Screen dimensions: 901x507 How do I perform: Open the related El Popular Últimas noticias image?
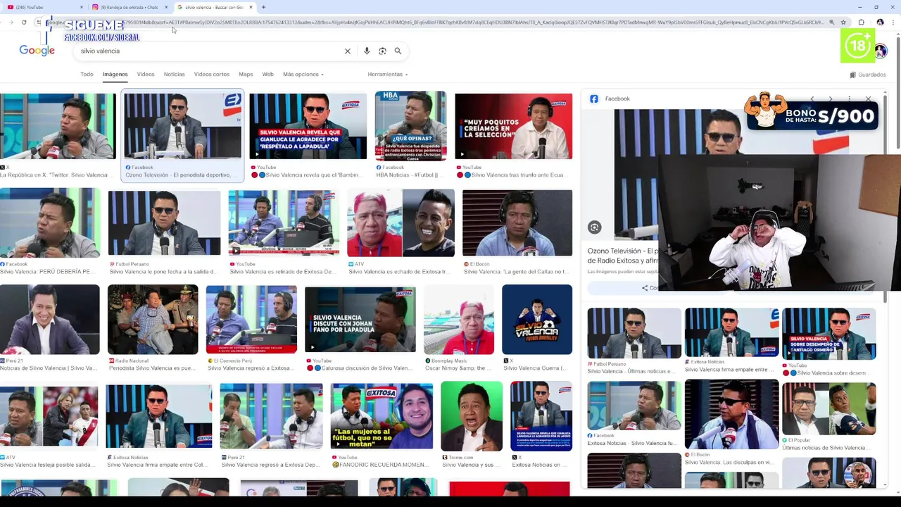pos(828,408)
